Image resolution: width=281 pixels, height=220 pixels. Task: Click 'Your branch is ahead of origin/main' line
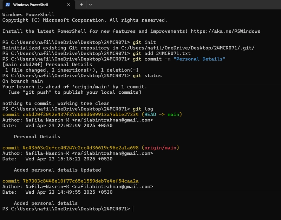coord(74,87)
